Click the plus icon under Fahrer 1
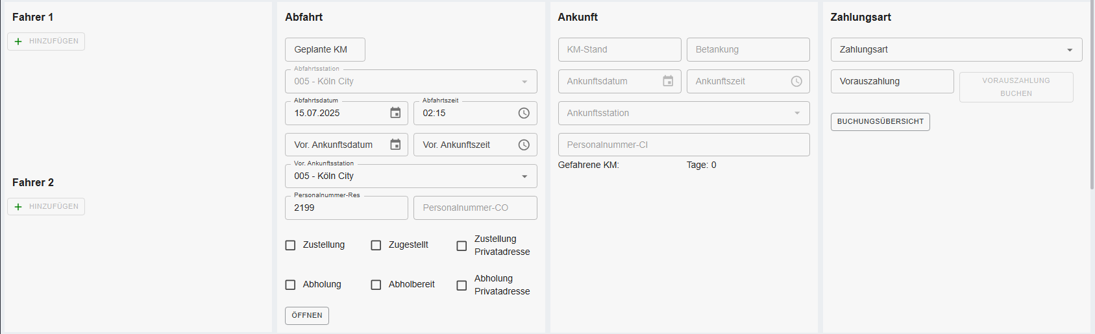The image size is (1095, 334). (18, 42)
